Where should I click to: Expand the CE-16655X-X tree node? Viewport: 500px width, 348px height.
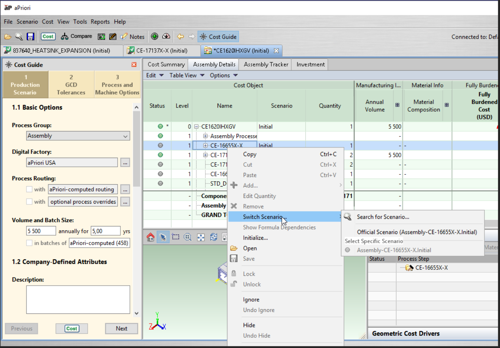[x=205, y=146]
